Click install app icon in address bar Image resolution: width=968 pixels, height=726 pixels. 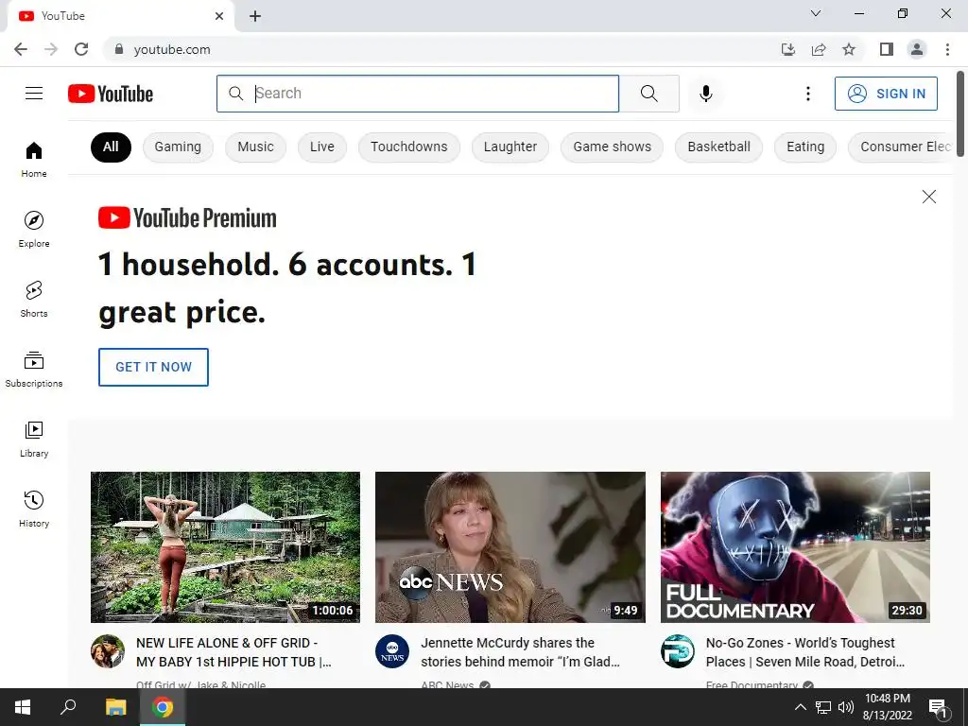(x=788, y=49)
